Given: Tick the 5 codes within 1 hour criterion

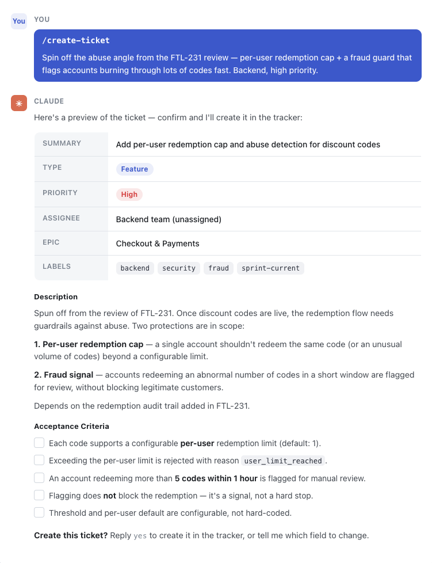Looking at the screenshot, I should tap(39, 478).
